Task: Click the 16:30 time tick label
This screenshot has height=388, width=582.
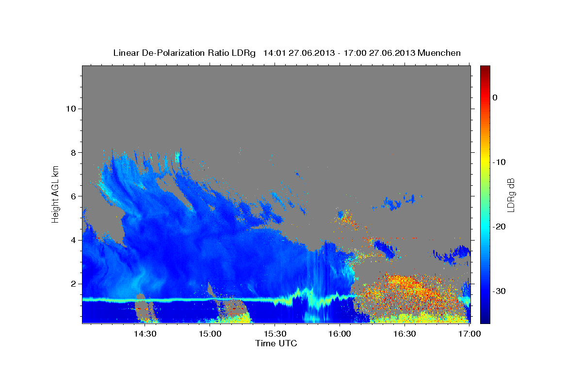Action: 404,334
